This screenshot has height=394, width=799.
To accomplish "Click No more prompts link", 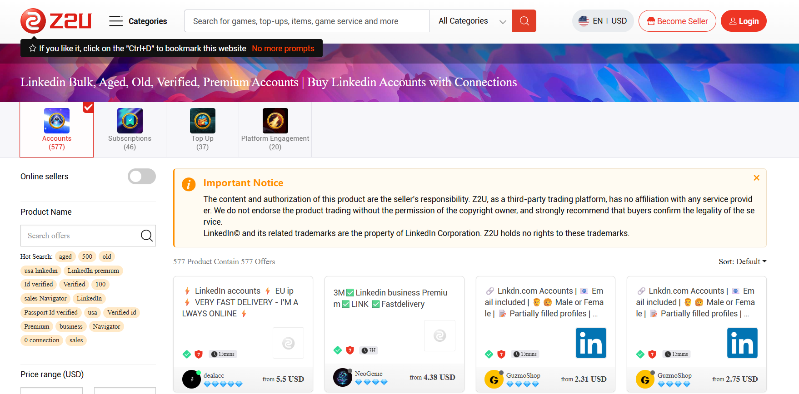I will pyautogui.click(x=283, y=49).
